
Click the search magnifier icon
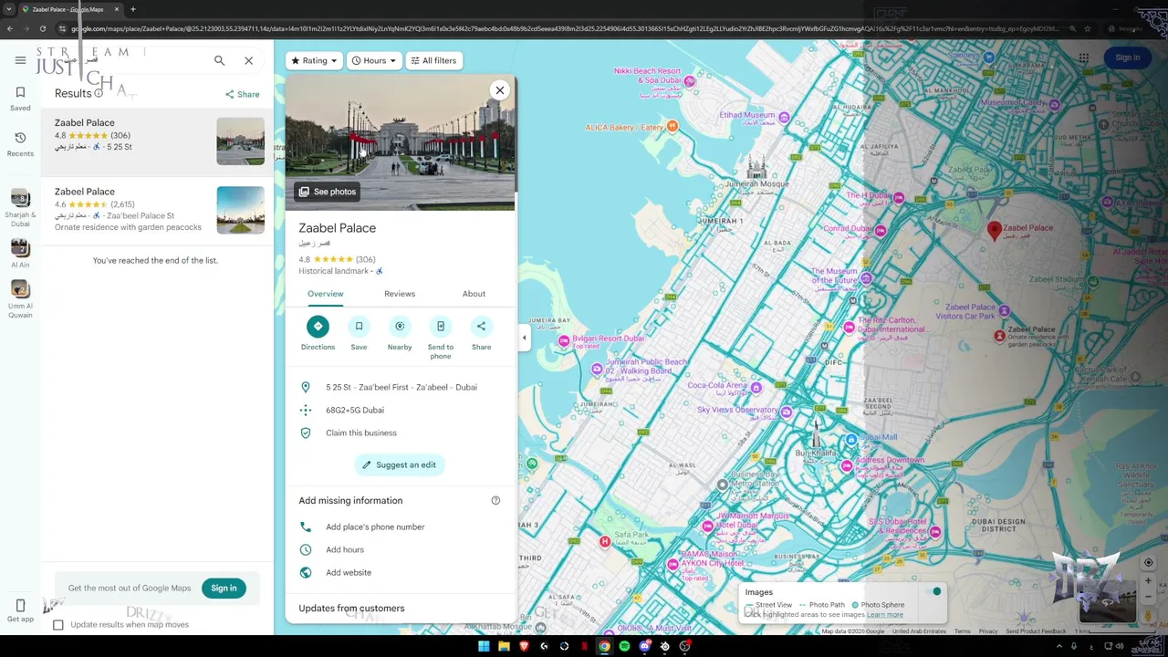coord(219,60)
